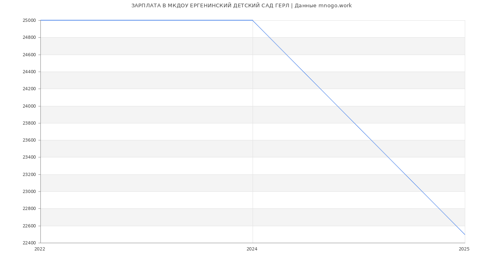Click the 23000 y-axis label
The image size is (485, 263).
30,192
